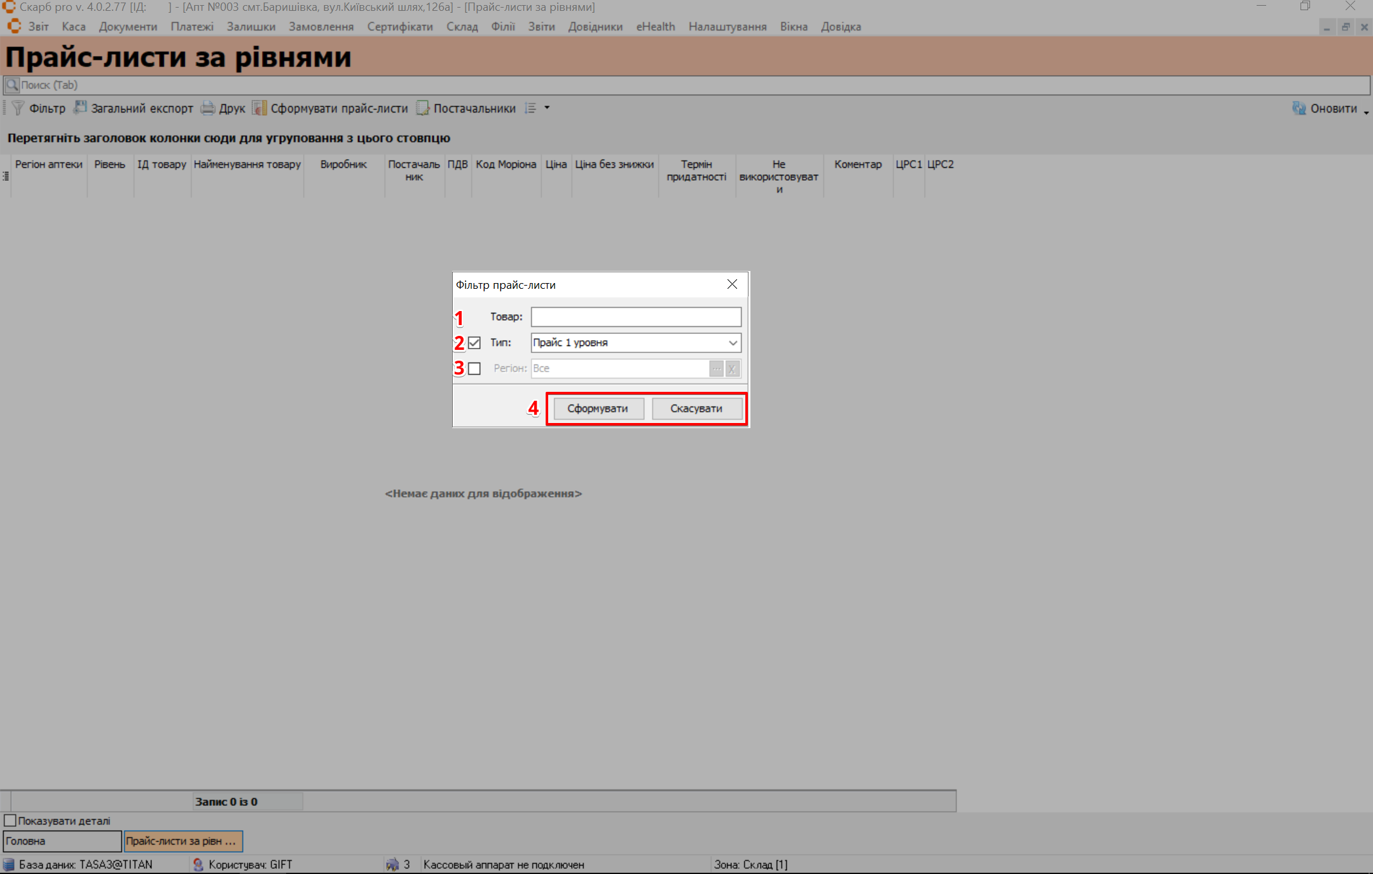Screen dimensions: 1373x874
Task: Uncheck the Тип filter checkbox
Action: [x=474, y=343]
